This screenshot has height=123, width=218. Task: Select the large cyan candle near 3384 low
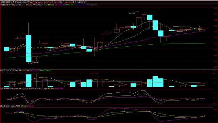[29, 48]
